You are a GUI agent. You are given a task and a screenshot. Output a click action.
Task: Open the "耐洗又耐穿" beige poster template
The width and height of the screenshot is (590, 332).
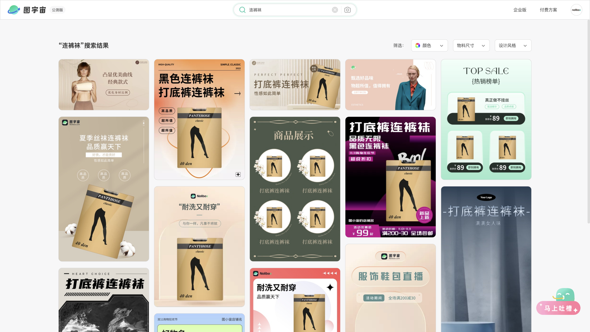pyautogui.click(x=199, y=247)
